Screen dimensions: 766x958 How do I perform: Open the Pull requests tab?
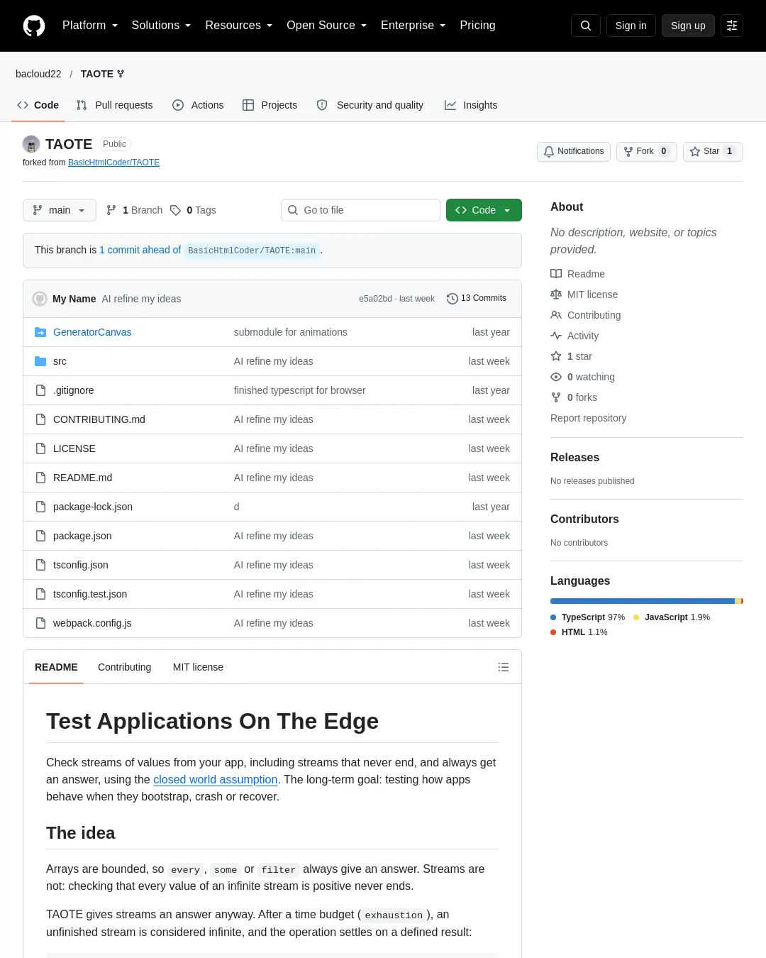115,105
